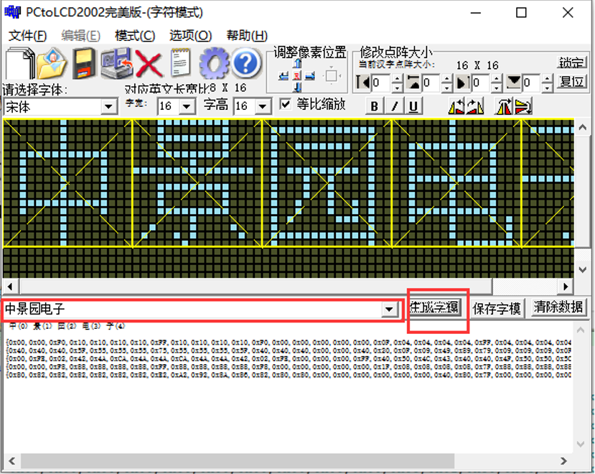The height and width of the screenshot is (474, 595).
Task: Click the 生成字模 button
Action: [435, 307]
